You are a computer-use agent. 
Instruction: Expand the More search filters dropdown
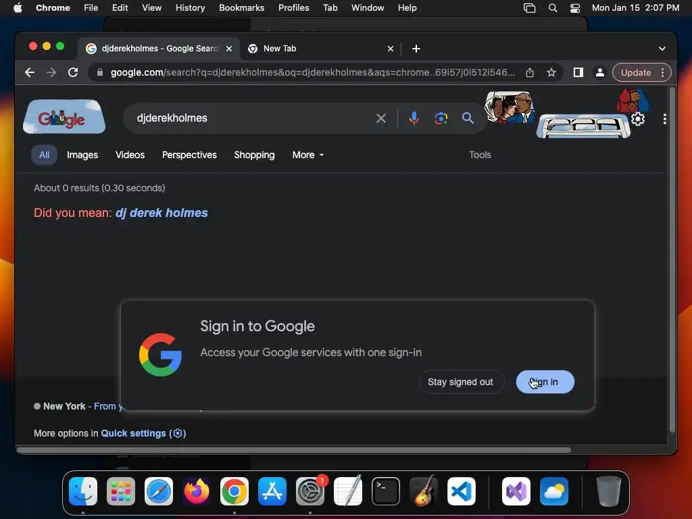(x=308, y=155)
